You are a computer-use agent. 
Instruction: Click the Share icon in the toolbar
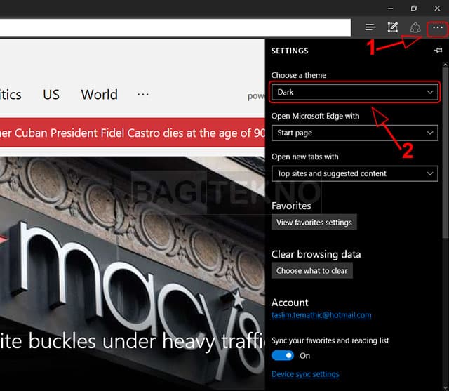point(415,28)
